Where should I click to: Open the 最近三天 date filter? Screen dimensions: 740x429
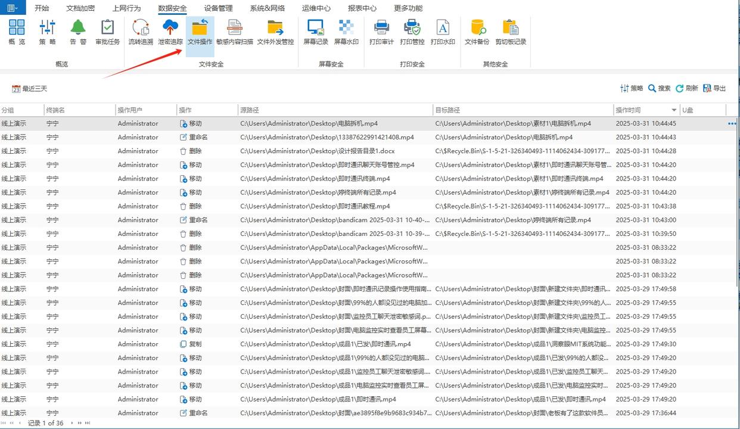pyautogui.click(x=30, y=88)
